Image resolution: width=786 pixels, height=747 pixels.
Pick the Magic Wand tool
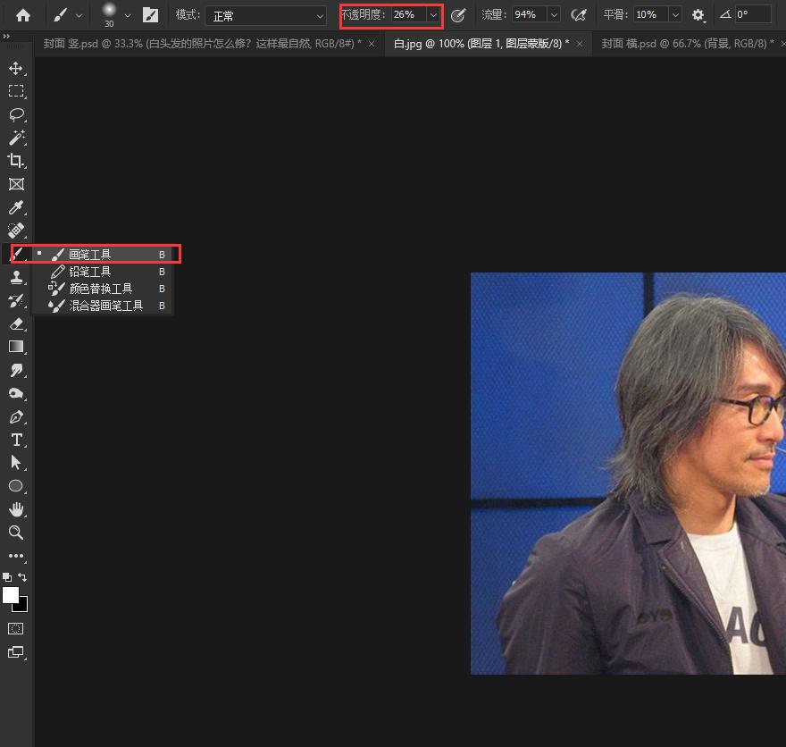click(16, 138)
